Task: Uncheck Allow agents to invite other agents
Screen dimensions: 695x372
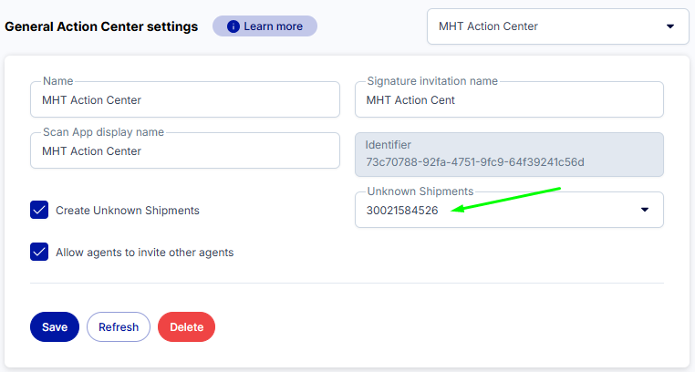Action: [39, 252]
